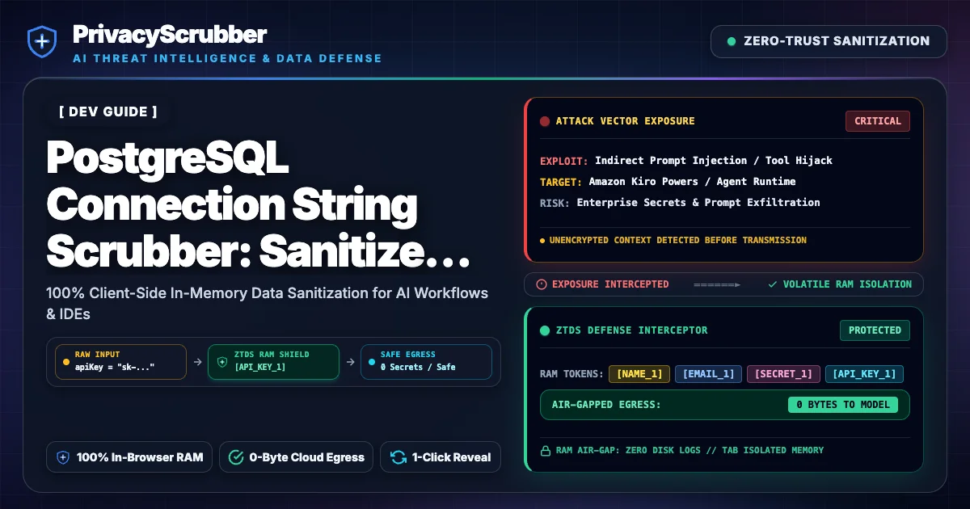The height and width of the screenshot is (509, 970).
Task: Click checkmark beside VOLATILE RAM ISOLATION
Action: click(x=773, y=284)
